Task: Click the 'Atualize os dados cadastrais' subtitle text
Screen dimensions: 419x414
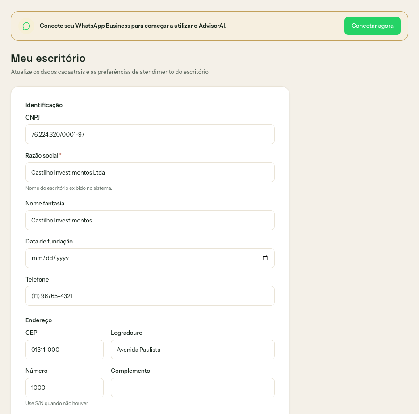Action: [110, 72]
